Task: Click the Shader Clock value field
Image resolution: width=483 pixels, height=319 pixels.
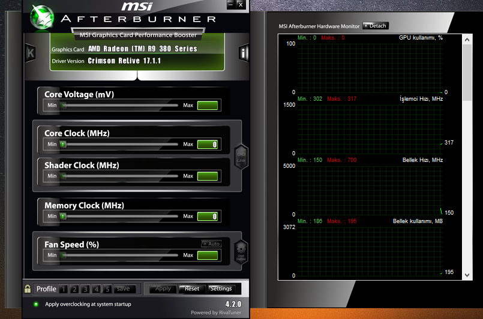Action: [x=208, y=176]
